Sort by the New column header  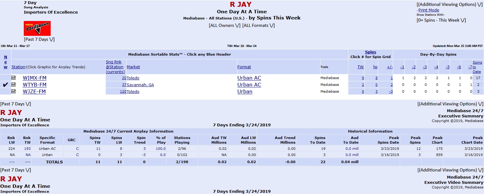tap(6, 62)
